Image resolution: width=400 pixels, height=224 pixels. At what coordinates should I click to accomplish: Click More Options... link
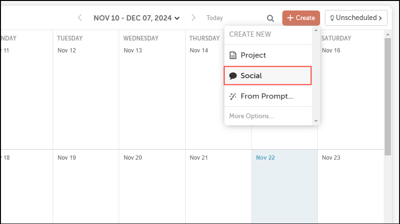pos(251,116)
